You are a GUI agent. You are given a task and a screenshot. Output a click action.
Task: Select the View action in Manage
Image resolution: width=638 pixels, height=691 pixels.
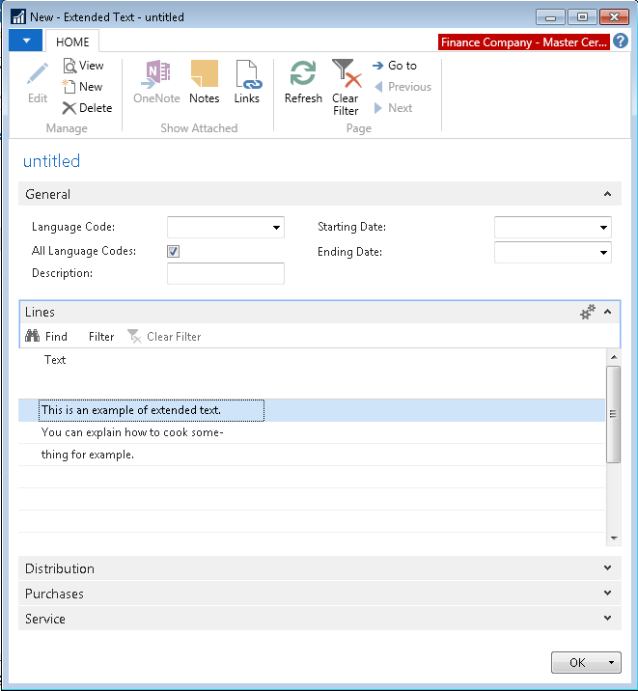83,66
